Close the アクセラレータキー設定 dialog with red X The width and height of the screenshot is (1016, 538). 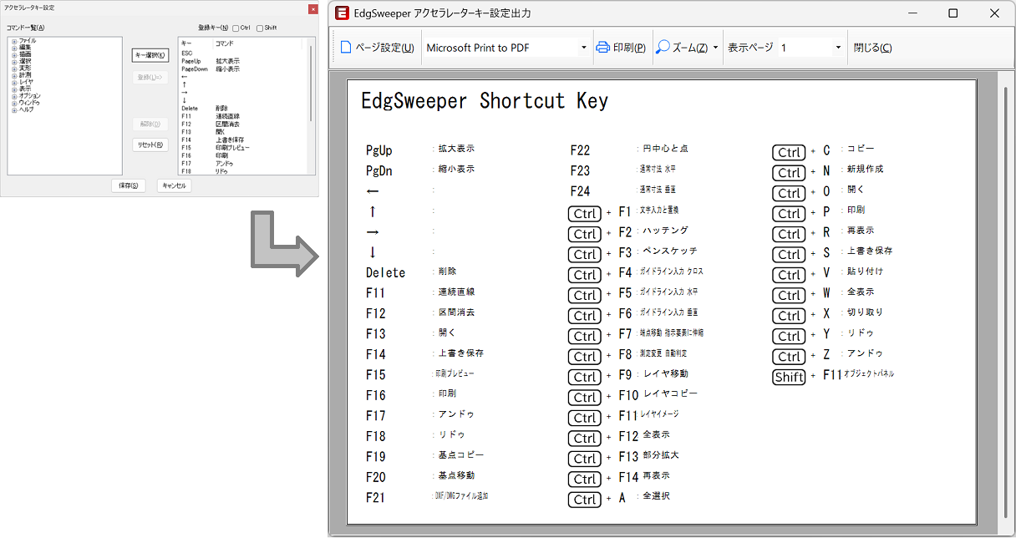(x=312, y=9)
